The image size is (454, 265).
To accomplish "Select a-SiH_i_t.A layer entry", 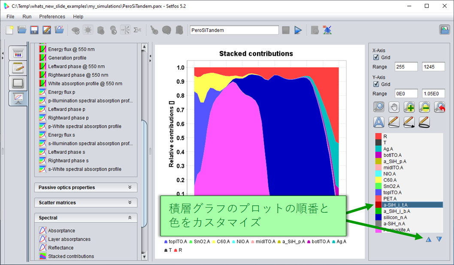I will tap(409, 205).
